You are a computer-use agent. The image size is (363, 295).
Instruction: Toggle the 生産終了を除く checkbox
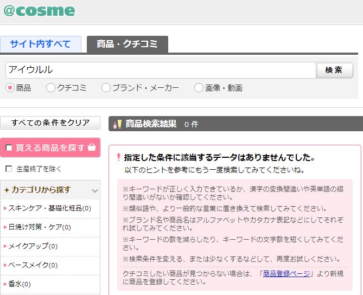9,169
